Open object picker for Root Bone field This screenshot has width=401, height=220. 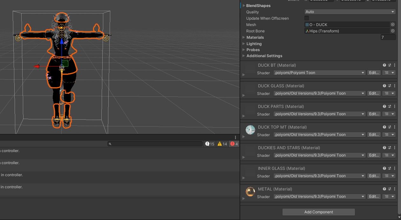[x=393, y=31]
